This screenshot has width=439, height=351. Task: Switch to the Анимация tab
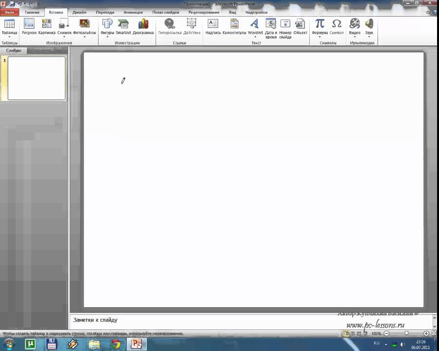(x=133, y=12)
